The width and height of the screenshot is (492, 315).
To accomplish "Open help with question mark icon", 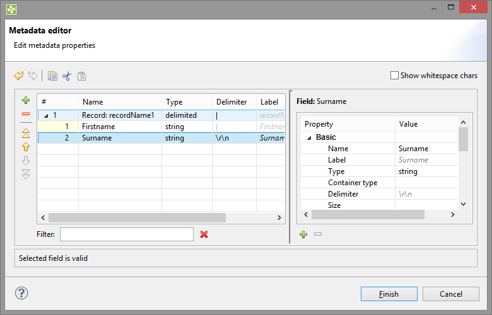I will pos(21,293).
